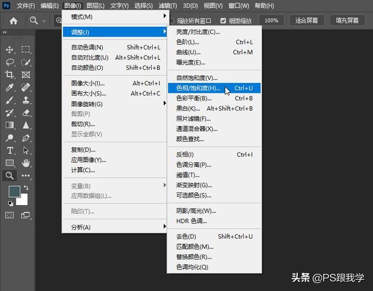This screenshot has height=291, width=373.
Task: Select the Frame tool
Action: [x=26, y=75]
